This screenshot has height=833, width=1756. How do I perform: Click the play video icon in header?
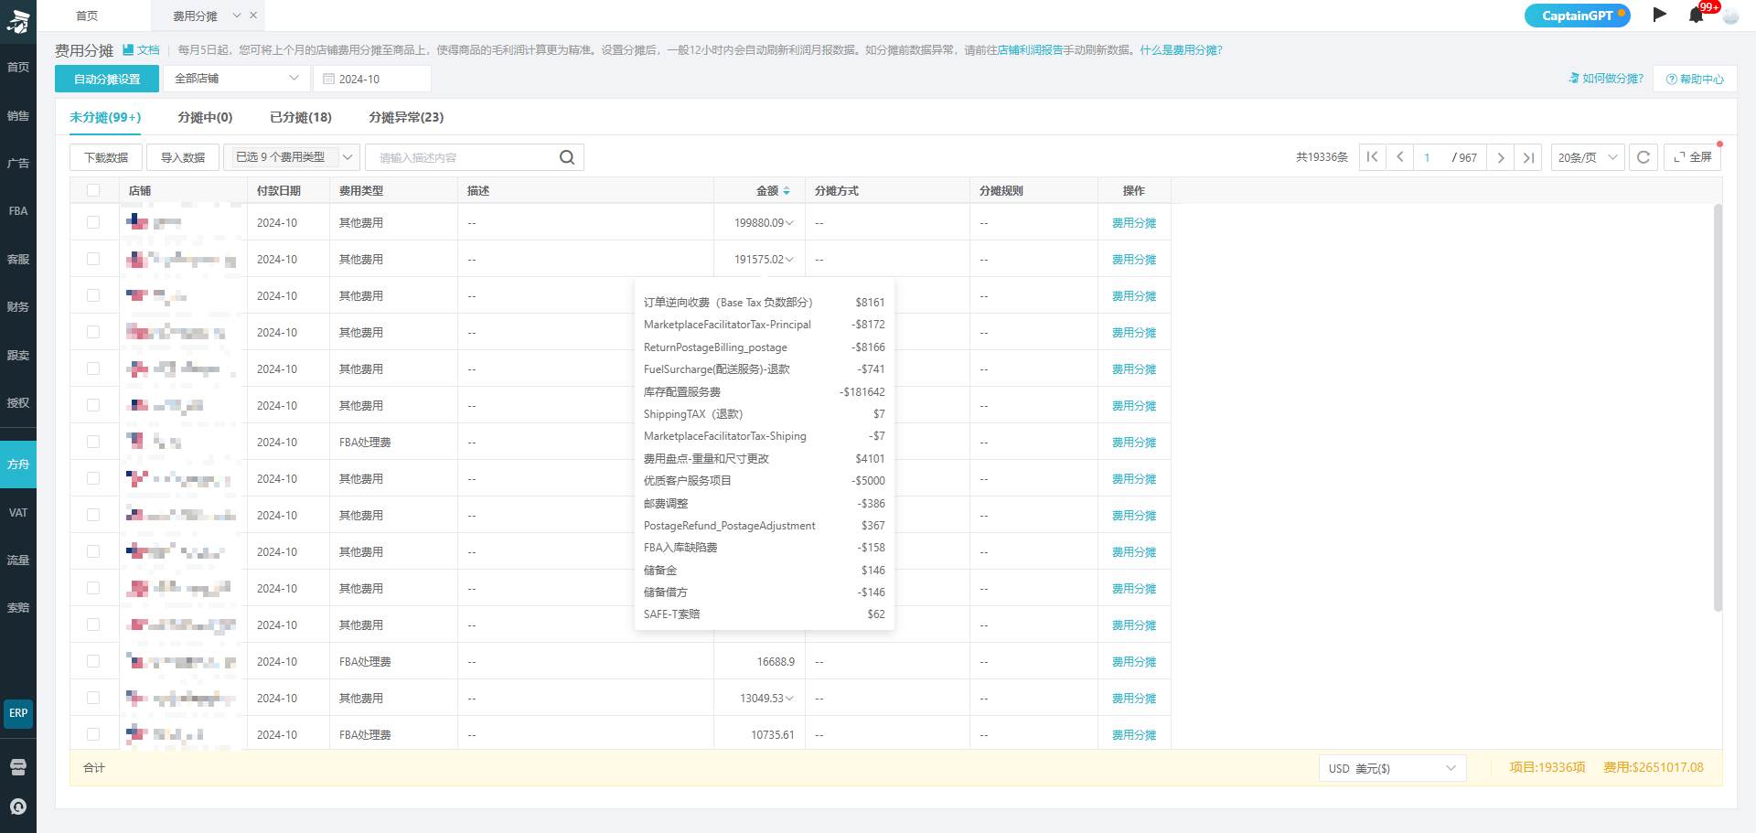(1659, 15)
